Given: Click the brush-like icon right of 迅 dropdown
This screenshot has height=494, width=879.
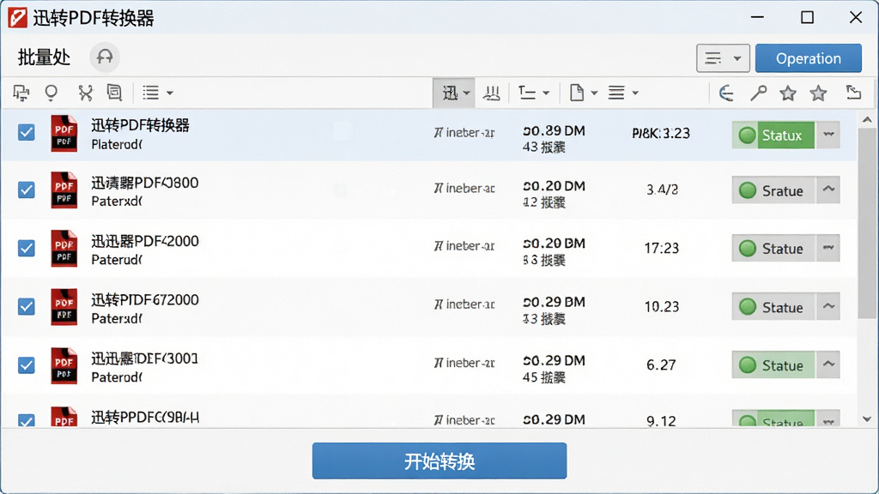Looking at the screenshot, I should (492, 93).
